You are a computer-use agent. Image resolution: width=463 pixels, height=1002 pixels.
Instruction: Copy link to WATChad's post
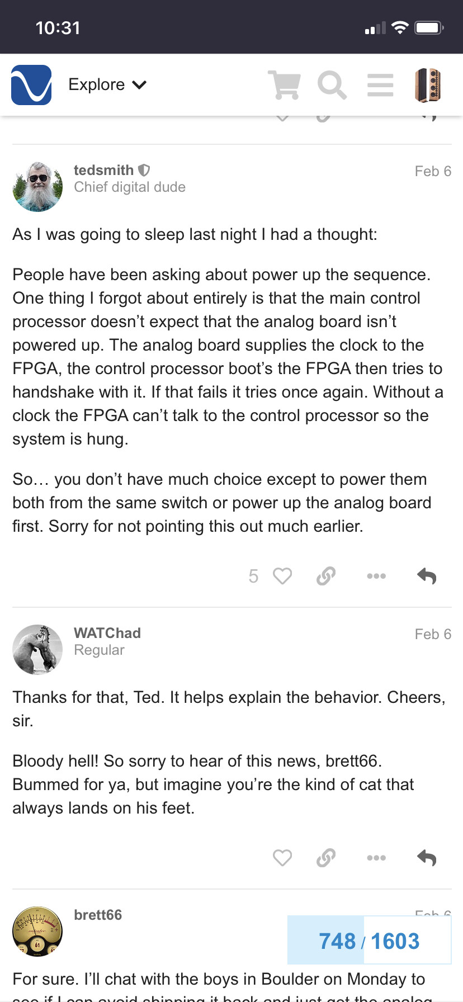pyautogui.click(x=326, y=858)
